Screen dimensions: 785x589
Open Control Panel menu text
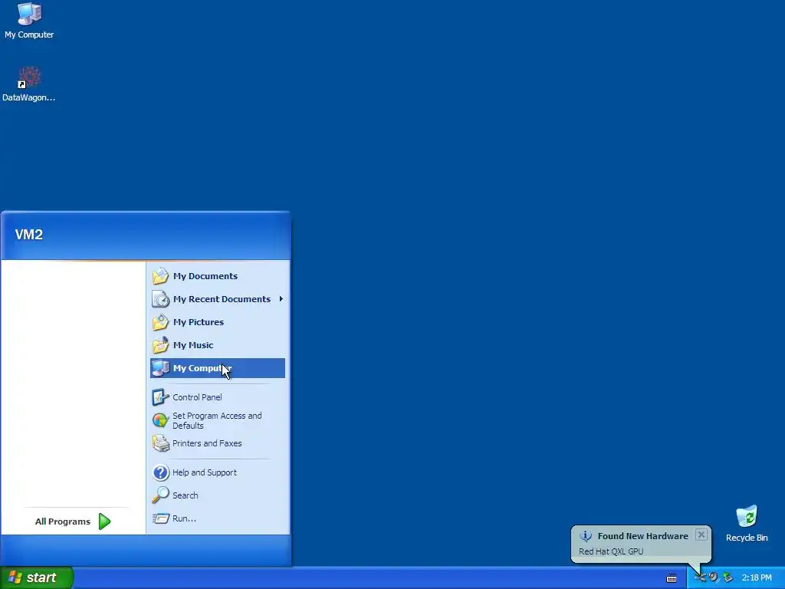[x=197, y=397]
